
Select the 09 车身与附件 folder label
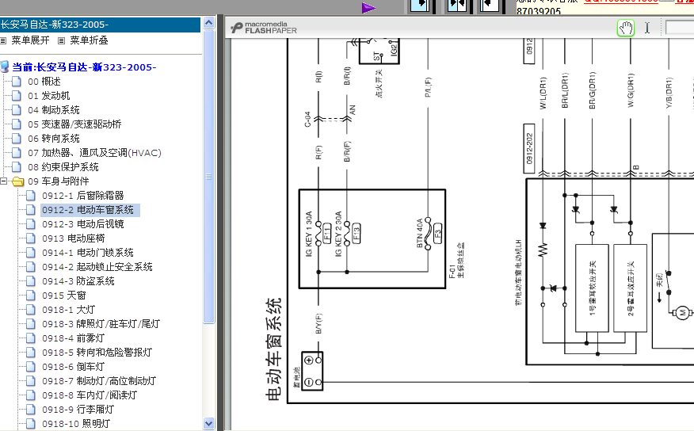pyautogui.click(x=58, y=181)
